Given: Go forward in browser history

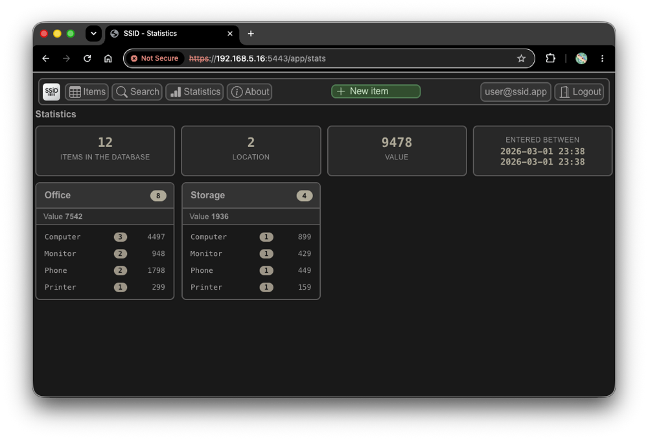Looking at the screenshot, I should click(67, 59).
